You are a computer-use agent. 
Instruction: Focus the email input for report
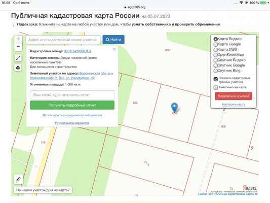[72, 95]
